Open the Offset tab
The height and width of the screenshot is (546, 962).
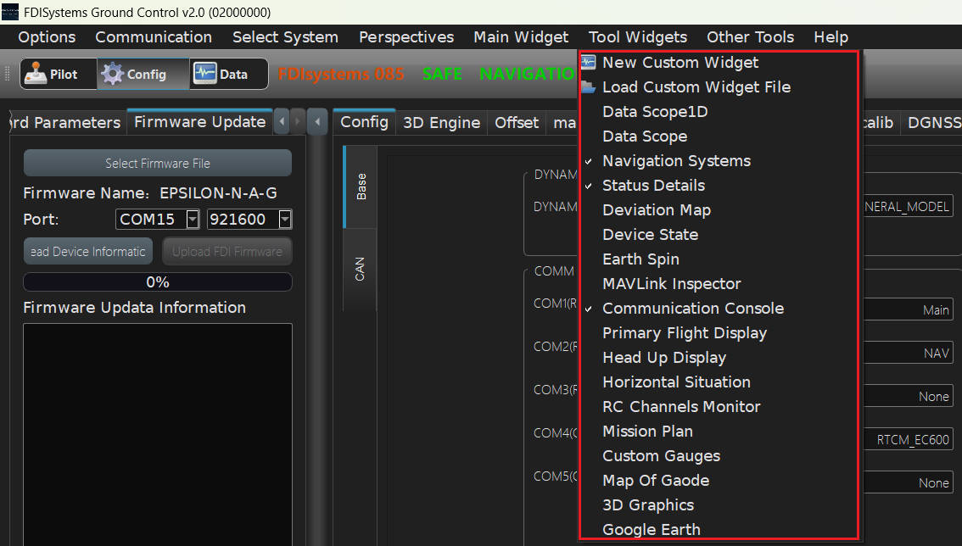coord(517,123)
